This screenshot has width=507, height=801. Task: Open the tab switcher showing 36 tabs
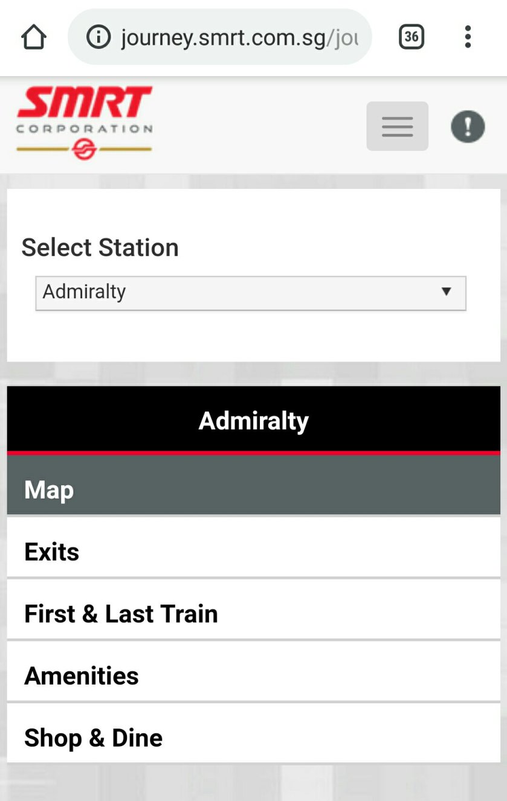(x=412, y=37)
